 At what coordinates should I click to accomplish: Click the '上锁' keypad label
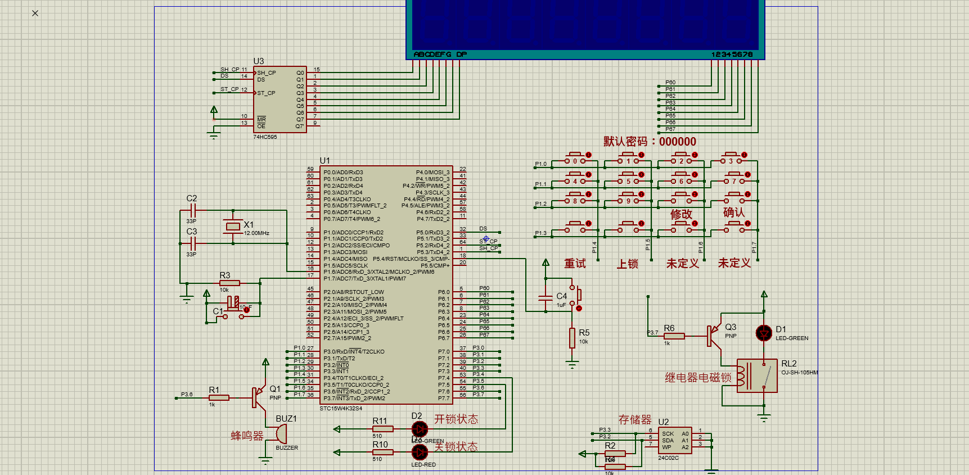point(628,264)
